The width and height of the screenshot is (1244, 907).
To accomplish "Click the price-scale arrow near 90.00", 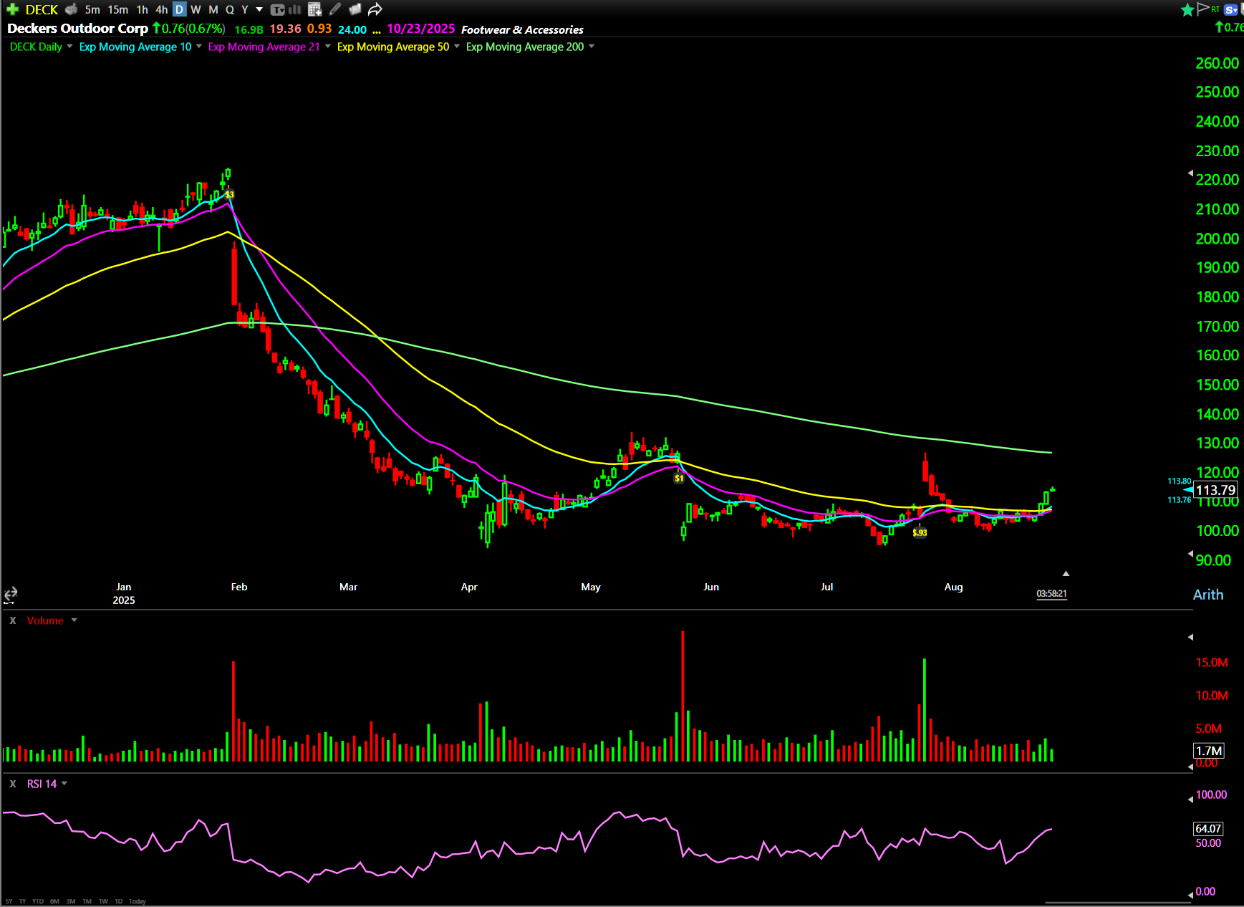I will coord(1190,554).
